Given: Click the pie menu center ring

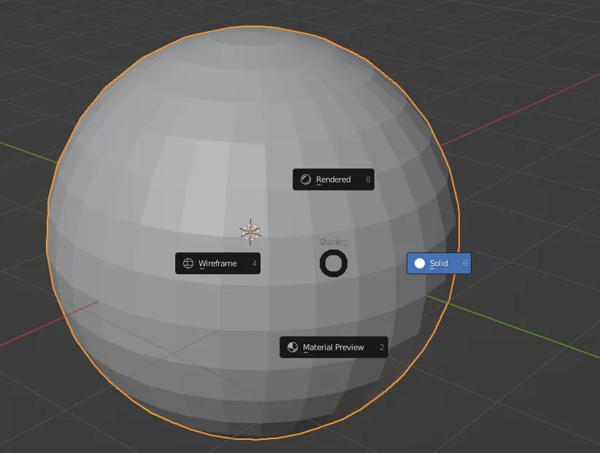Looking at the screenshot, I should coord(334,263).
